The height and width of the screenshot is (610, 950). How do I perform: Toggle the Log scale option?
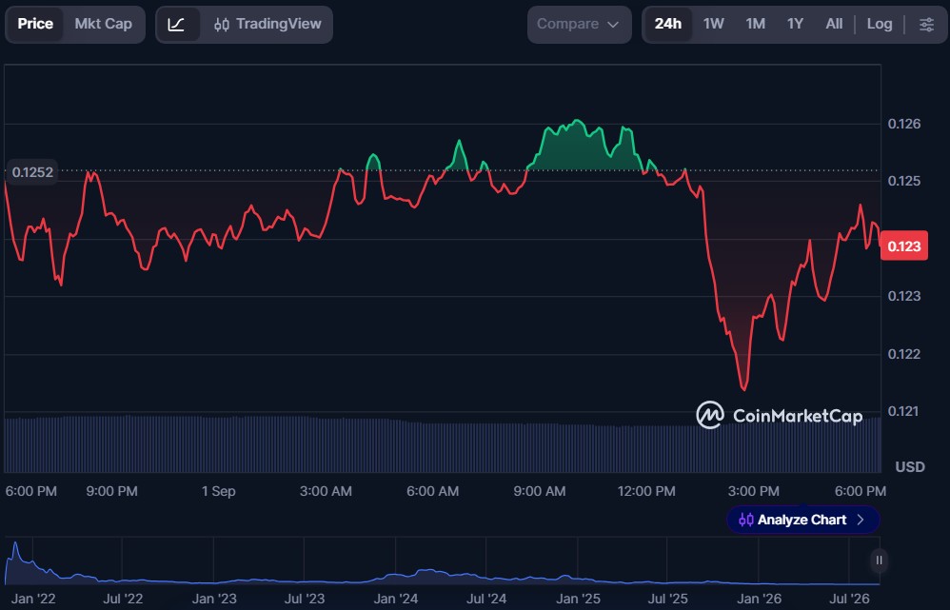[x=880, y=24]
